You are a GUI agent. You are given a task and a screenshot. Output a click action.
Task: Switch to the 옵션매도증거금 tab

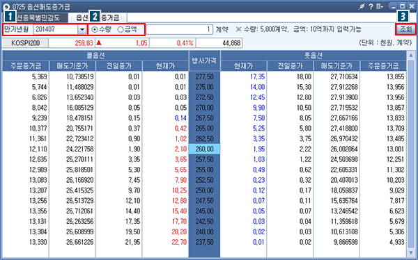point(98,17)
